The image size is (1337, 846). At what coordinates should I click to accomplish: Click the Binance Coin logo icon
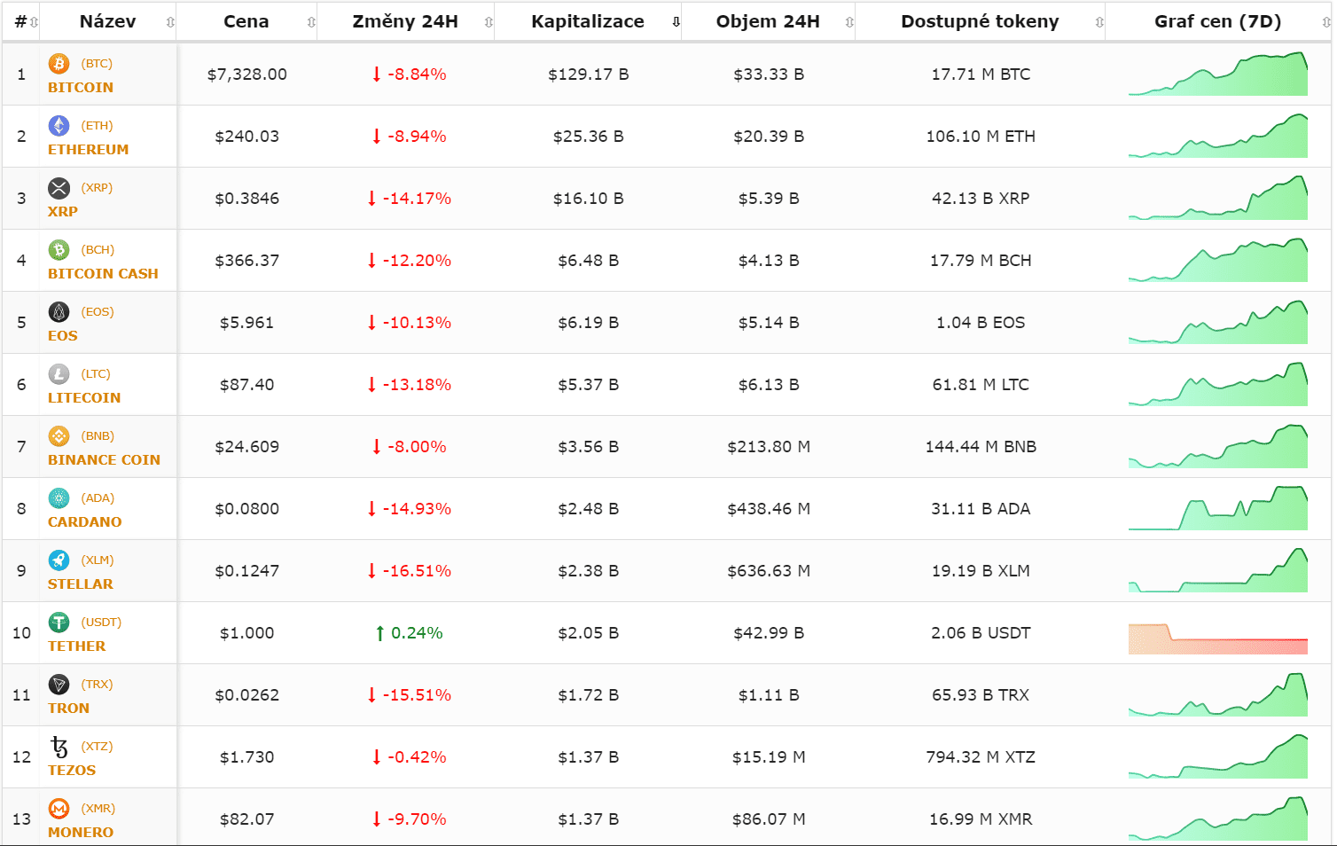pos(59,436)
